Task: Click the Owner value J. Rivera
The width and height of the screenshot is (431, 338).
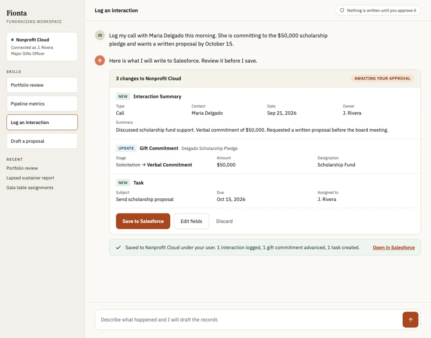Action: (x=352, y=113)
